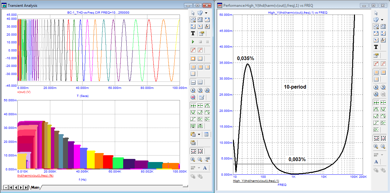The image size is (390, 193).
Task: Open the dropdown arrow beside the Transient Analysis window-stack icon
Action: tap(206, 13)
